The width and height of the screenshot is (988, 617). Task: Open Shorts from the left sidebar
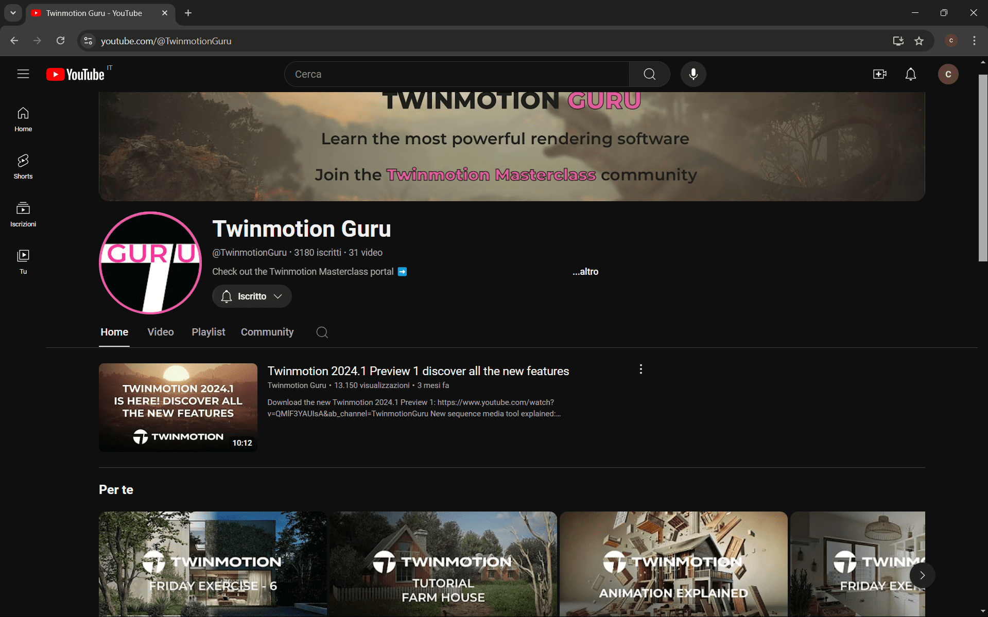pyautogui.click(x=23, y=166)
